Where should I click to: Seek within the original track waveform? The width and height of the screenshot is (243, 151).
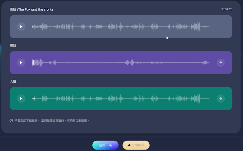point(121,27)
